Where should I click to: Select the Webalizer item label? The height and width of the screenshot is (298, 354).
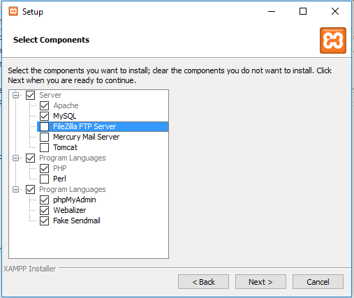(x=70, y=210)
